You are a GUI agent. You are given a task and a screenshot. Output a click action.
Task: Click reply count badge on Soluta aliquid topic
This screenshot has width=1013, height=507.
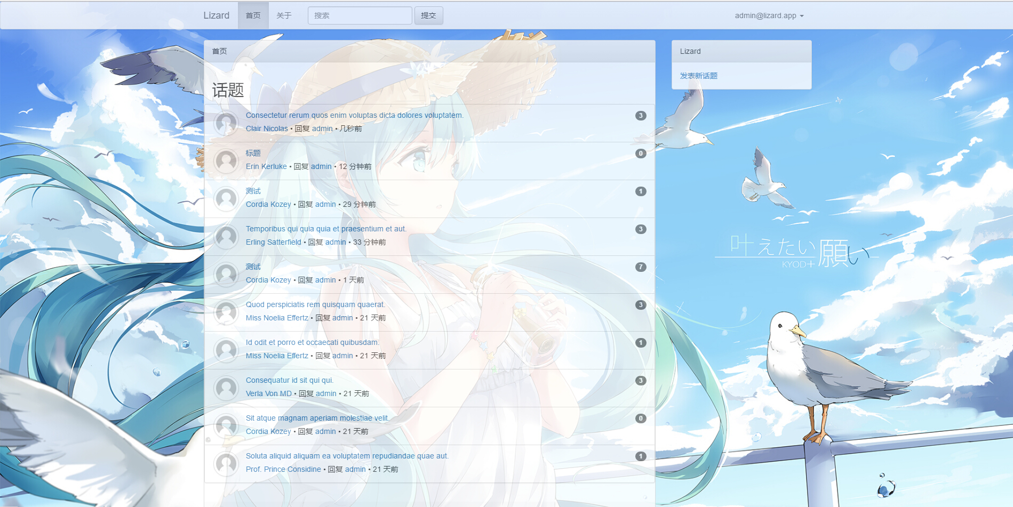641,456
